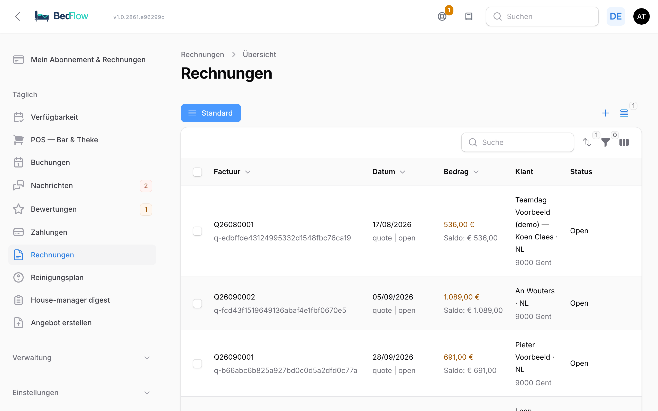
Task: Open the column chooser icon
Action: pyautogui.click(x=624, y=142)
